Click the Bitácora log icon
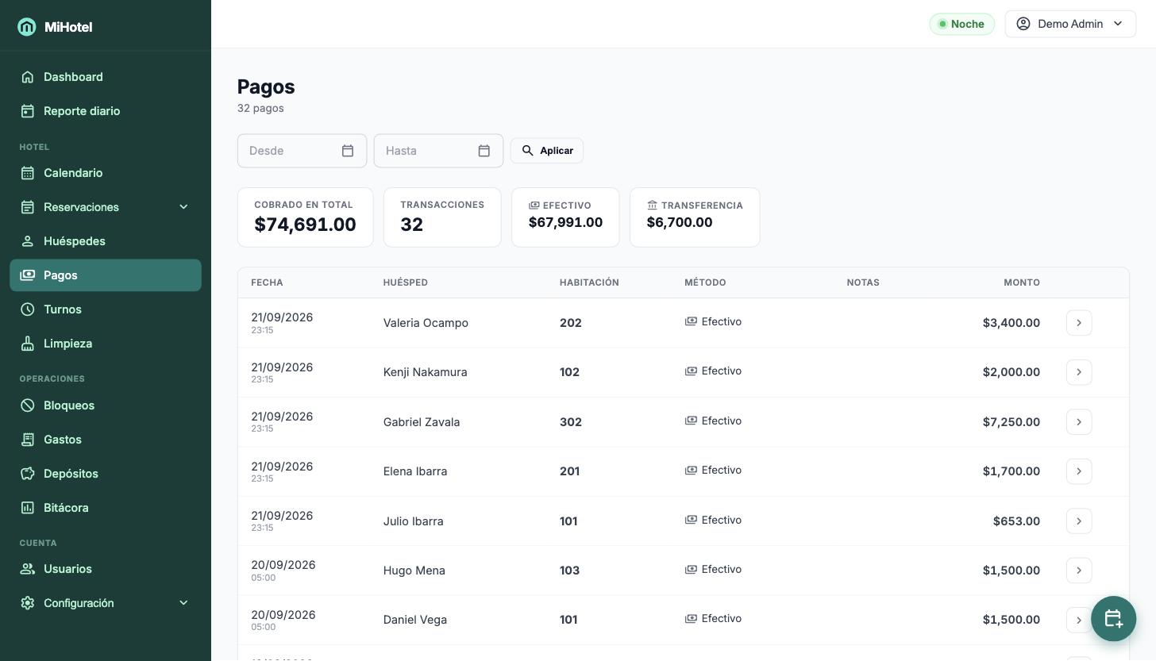This screenshot has width=1156, height=661. 28,508
